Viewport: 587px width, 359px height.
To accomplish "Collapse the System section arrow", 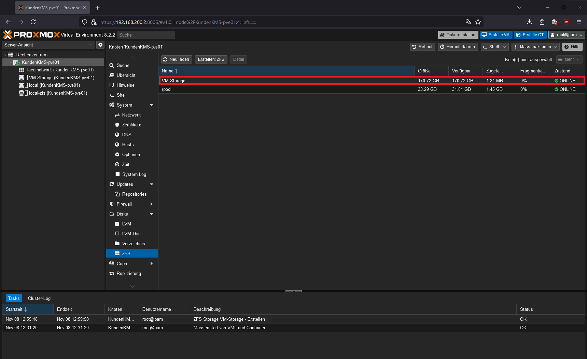I will click(x=152, y=105).
